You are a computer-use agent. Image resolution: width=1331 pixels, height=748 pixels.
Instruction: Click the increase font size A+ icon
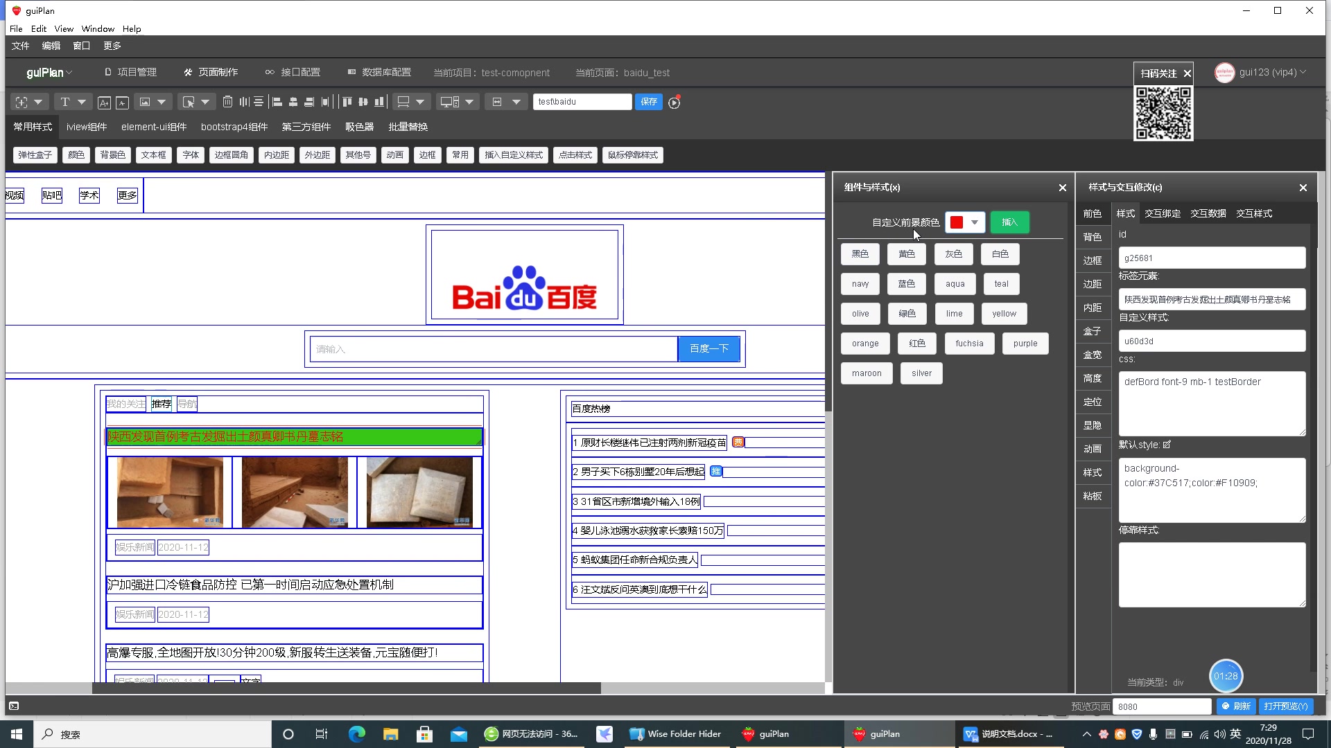coord(104,103)
